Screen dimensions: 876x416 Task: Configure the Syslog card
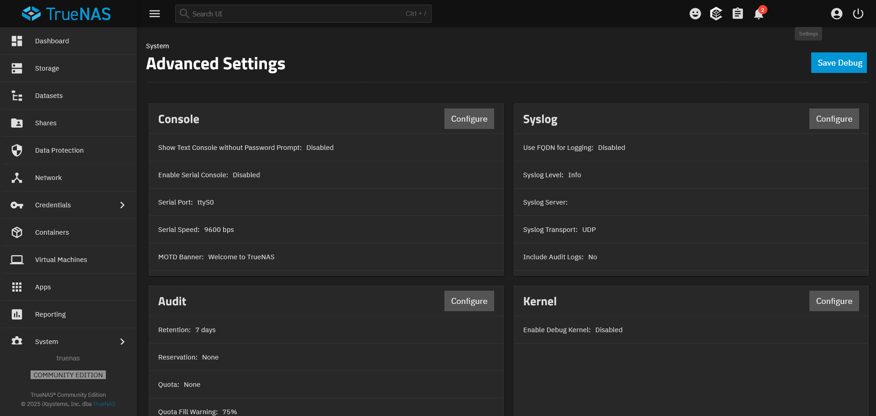click(x=834, y=119)
